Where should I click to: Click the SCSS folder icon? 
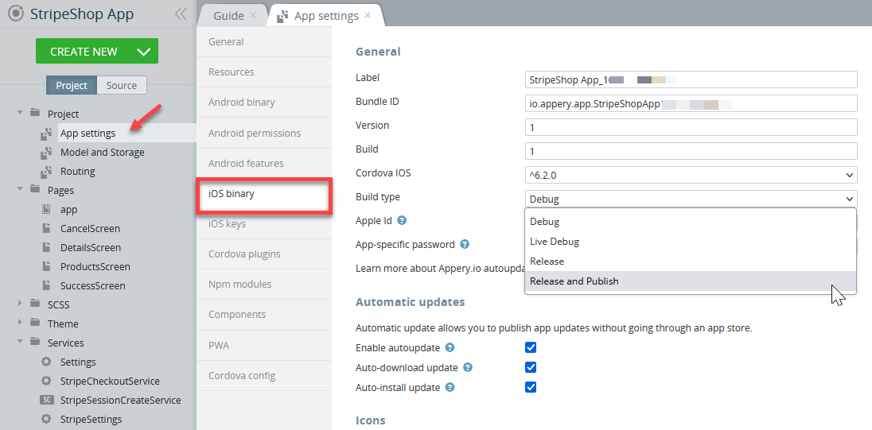coord(35,304)
